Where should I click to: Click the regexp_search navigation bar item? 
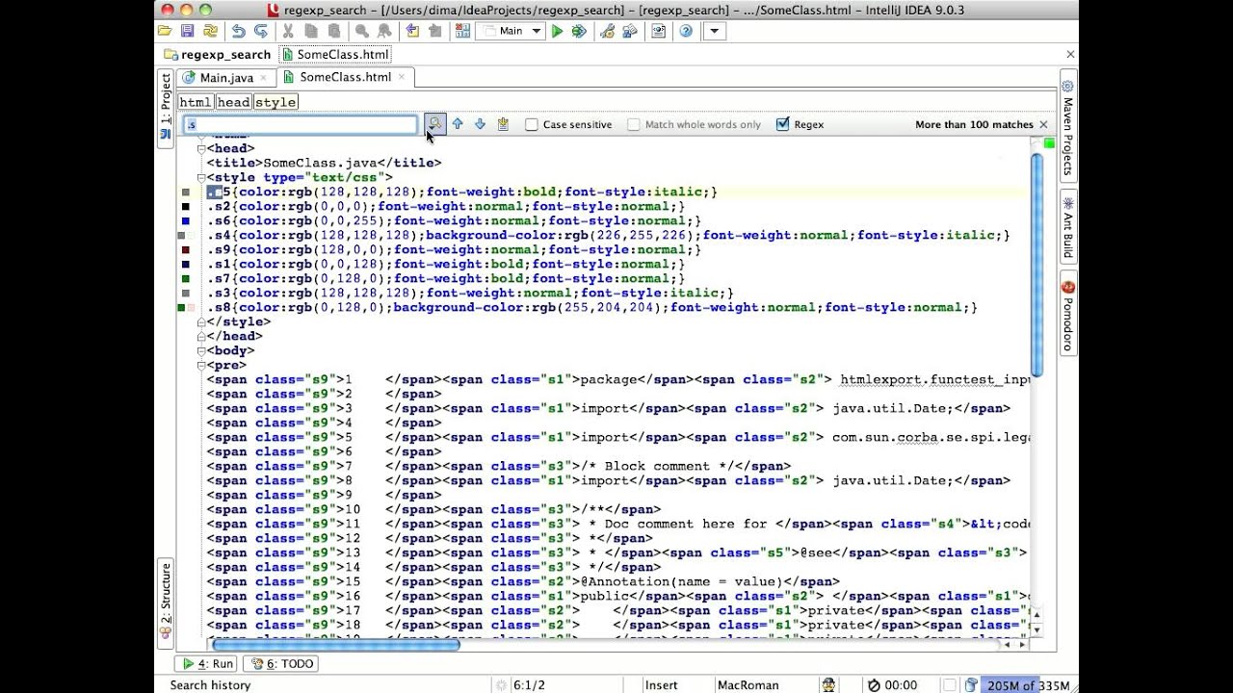pyautogui.click(x=218, y=55)
